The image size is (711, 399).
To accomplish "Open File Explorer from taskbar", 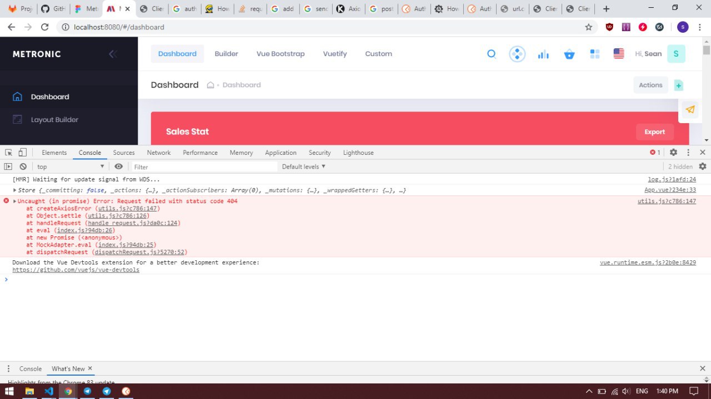I will point(29,391).
